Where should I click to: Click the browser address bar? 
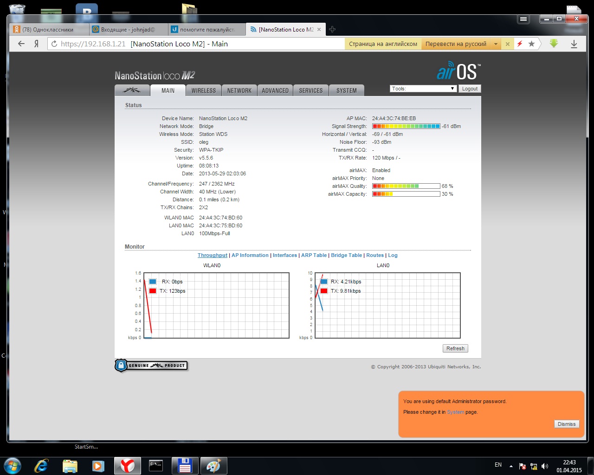[196, 44]
